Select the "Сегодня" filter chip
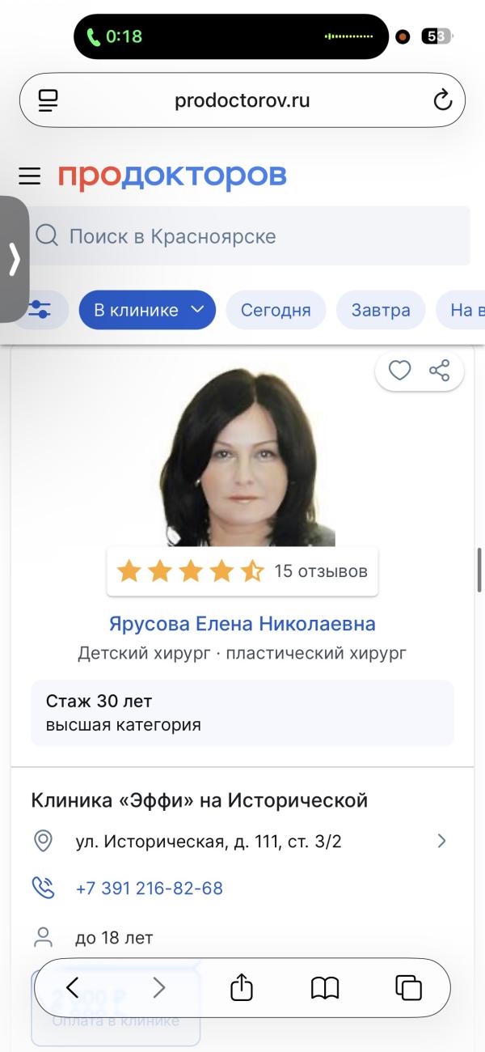The height and width of the screenshot is (1052, 485). [x=276, y=310]
